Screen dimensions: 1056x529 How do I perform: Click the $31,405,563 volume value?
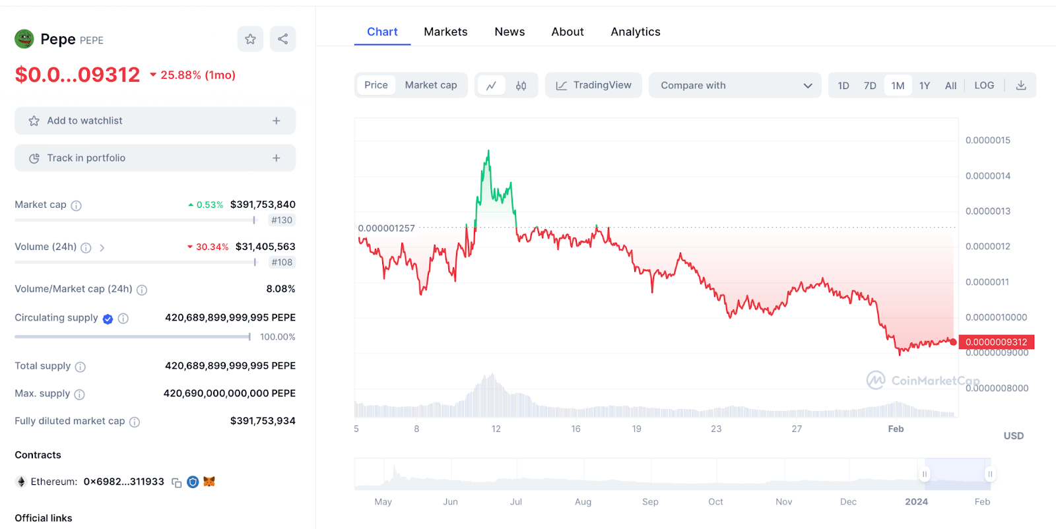pos(265,247)
